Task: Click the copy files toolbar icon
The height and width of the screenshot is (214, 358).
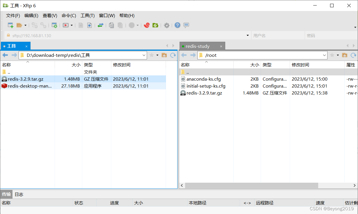Action: click(111, 25)
